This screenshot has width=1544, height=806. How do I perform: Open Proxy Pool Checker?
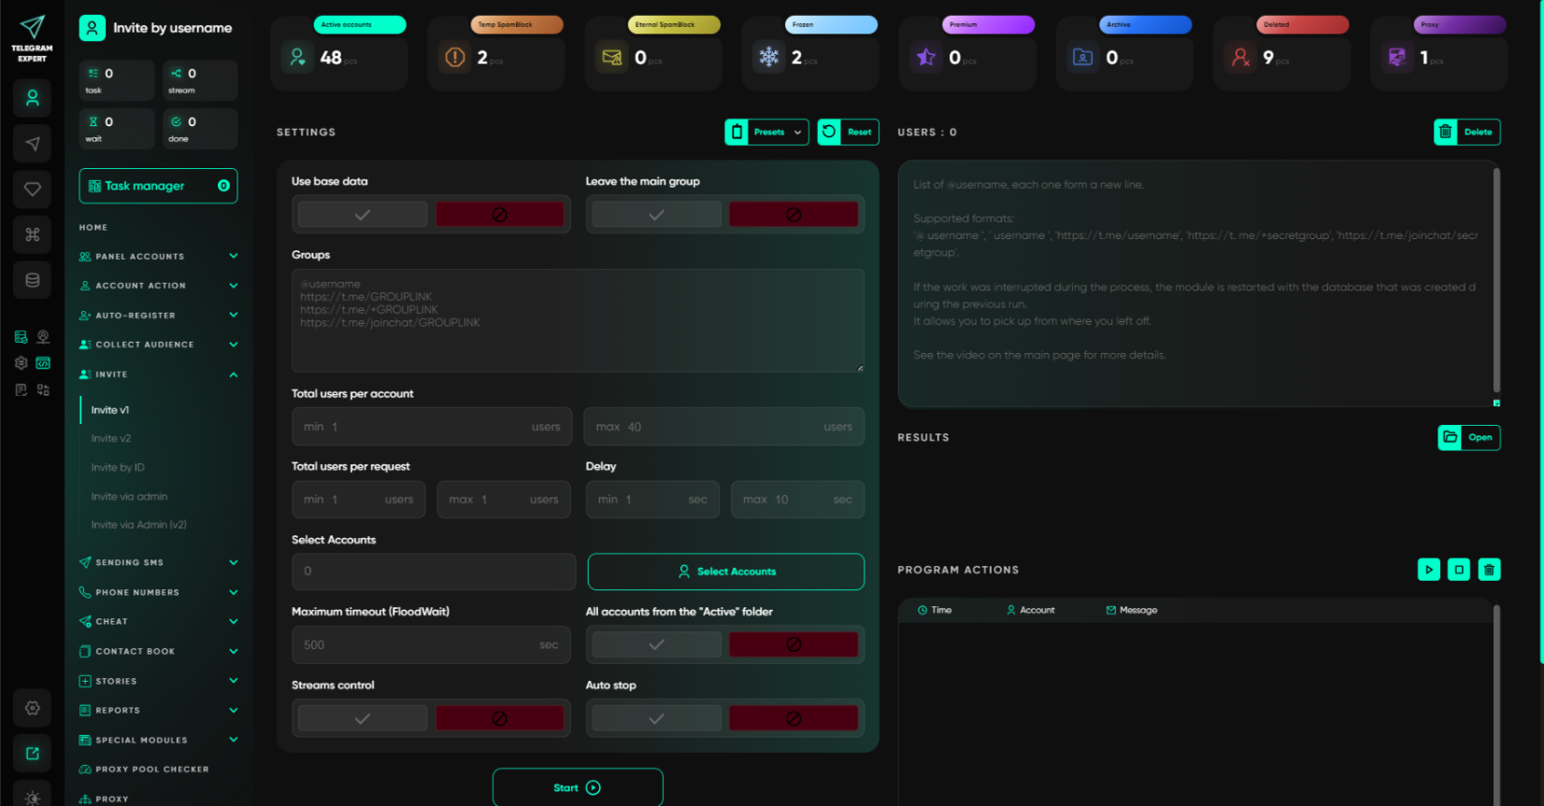pyautogui.click(x=144, y=770)
